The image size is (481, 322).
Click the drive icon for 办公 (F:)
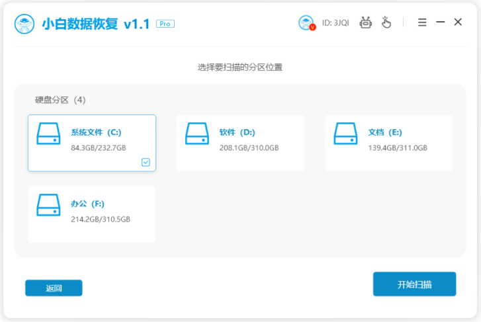point(48,205)
